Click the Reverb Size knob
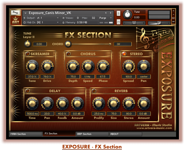The image size is (185, 150). pos(113,103)
